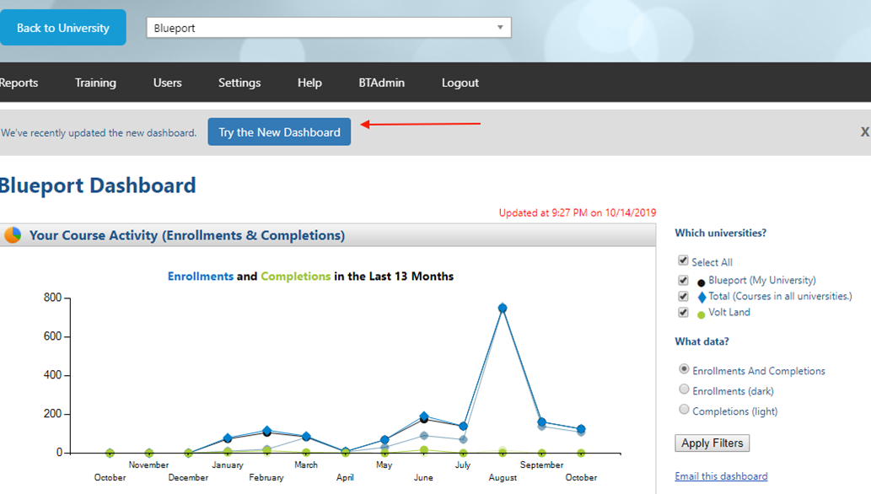Click Try the New Dashboard button
Screen dimensions: 871x494
(x=279, y=132)
